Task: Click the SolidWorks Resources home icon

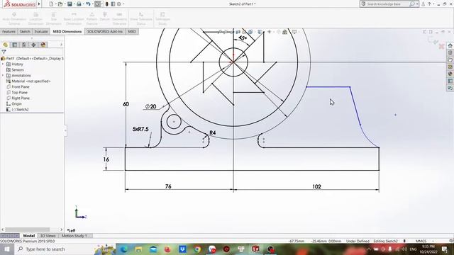Action: click(x=450, y=45)
